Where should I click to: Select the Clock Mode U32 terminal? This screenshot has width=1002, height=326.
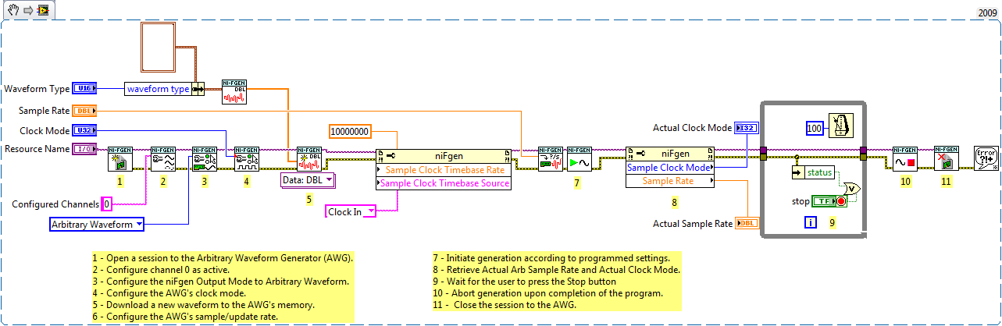click(84, 130)
